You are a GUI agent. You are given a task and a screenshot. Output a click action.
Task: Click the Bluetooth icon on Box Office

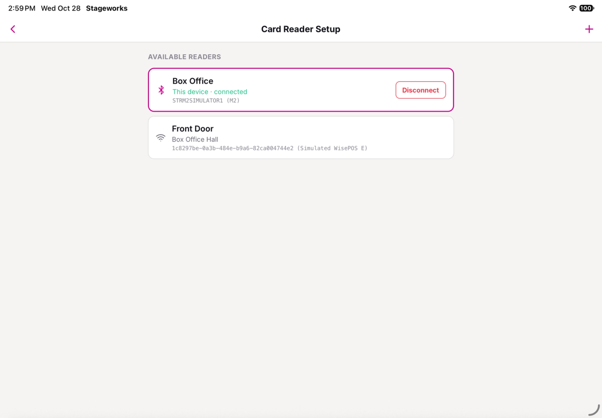coord(161,90)
